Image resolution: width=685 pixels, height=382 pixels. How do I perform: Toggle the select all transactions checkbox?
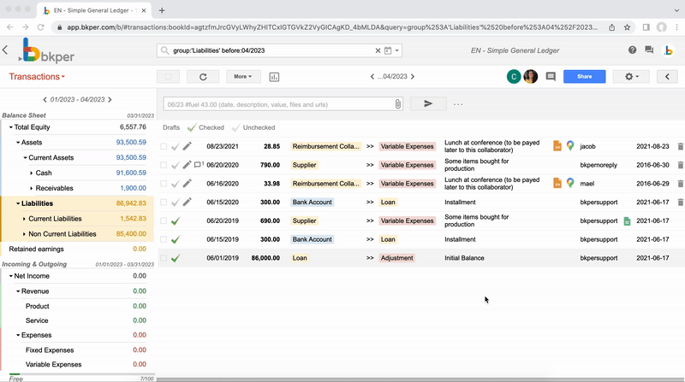pyautogui.click(x=168, y=77)
